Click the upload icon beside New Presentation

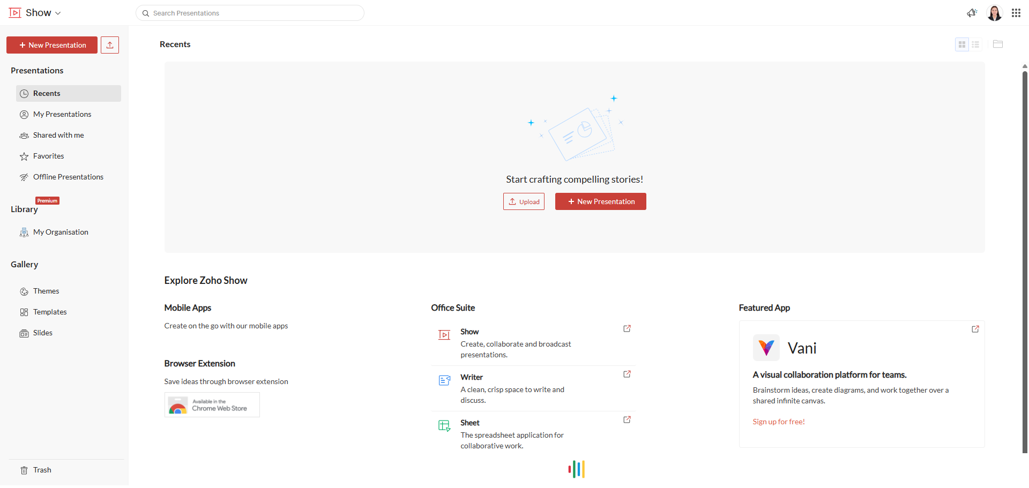coord(110,45)
